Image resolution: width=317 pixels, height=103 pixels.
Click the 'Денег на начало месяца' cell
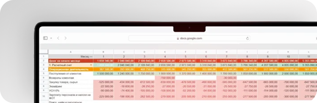point(71,61)
